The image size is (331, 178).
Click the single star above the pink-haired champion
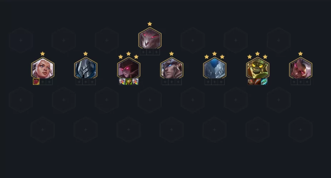[300, 54]
